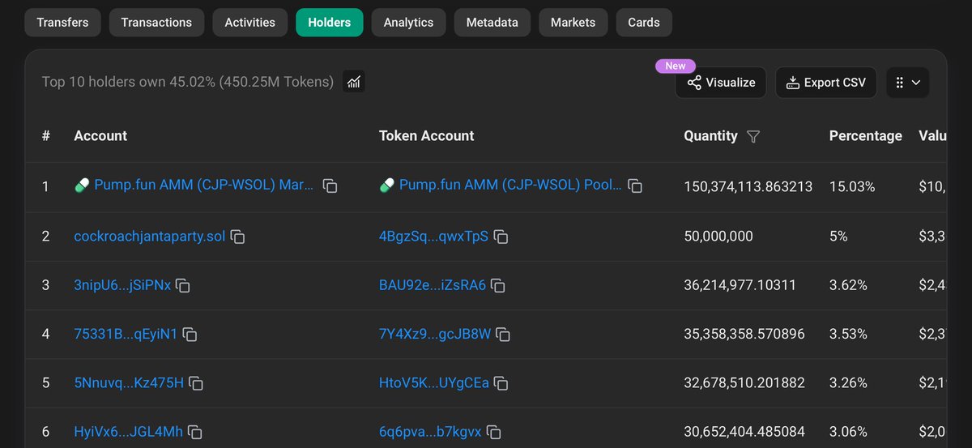The height and width of the screenshot is (448, 972).
Task: Open the Activities tab
Action: click(x=249, y=23)
